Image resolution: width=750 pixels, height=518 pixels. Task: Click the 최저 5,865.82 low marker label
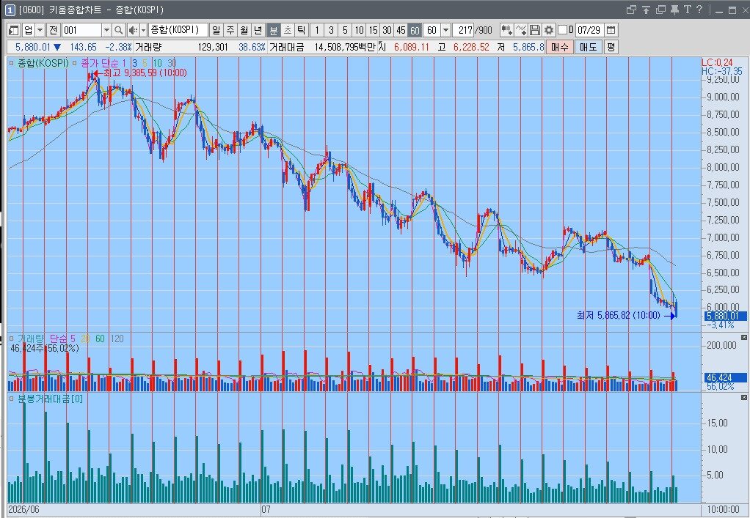[x=619, y=315]
